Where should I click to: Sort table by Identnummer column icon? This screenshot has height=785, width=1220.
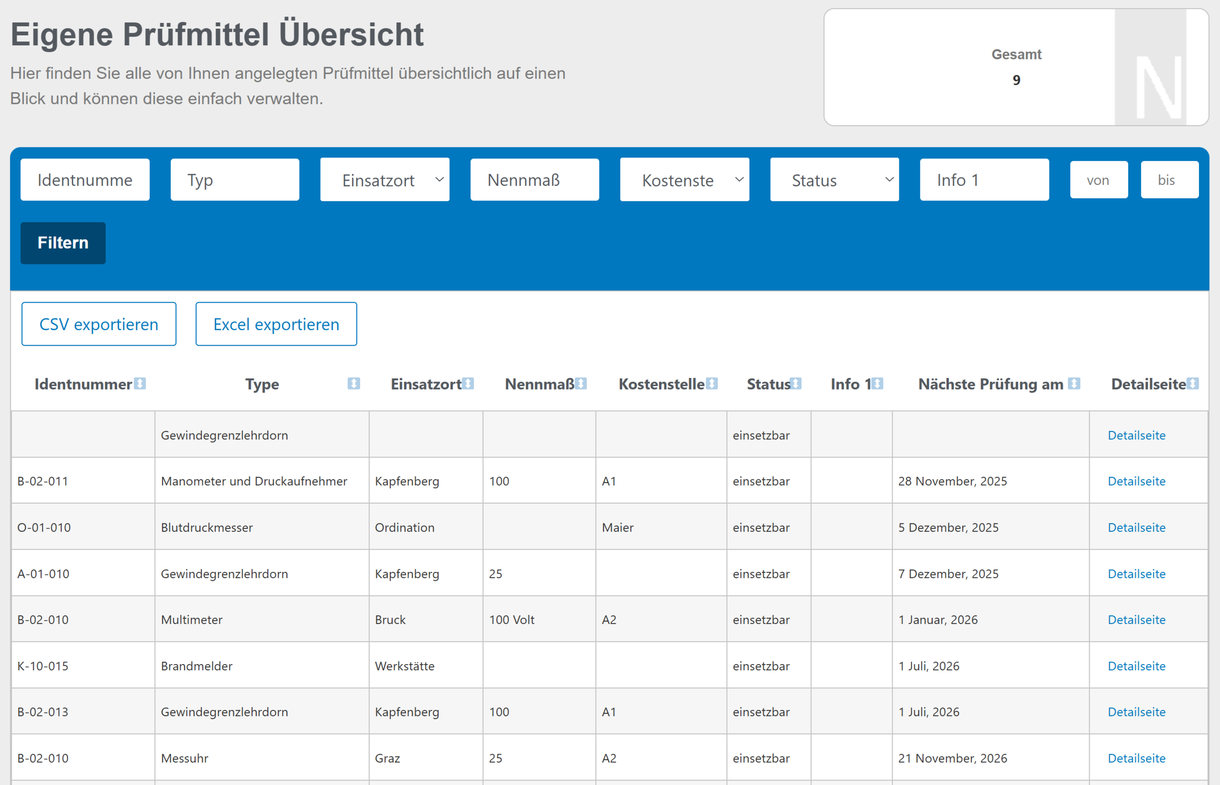tap(140, 383)
